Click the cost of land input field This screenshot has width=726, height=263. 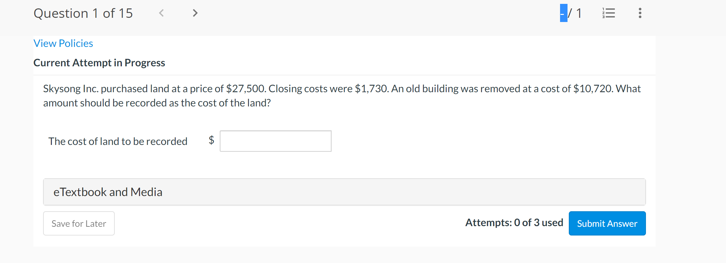coord(275,141)
